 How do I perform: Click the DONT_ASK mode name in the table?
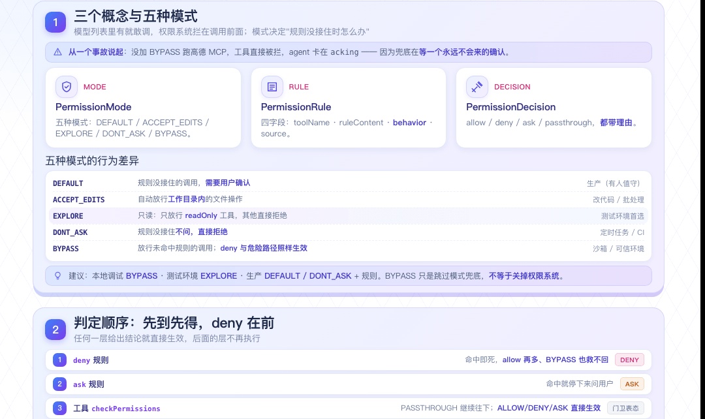coord(70,232)
